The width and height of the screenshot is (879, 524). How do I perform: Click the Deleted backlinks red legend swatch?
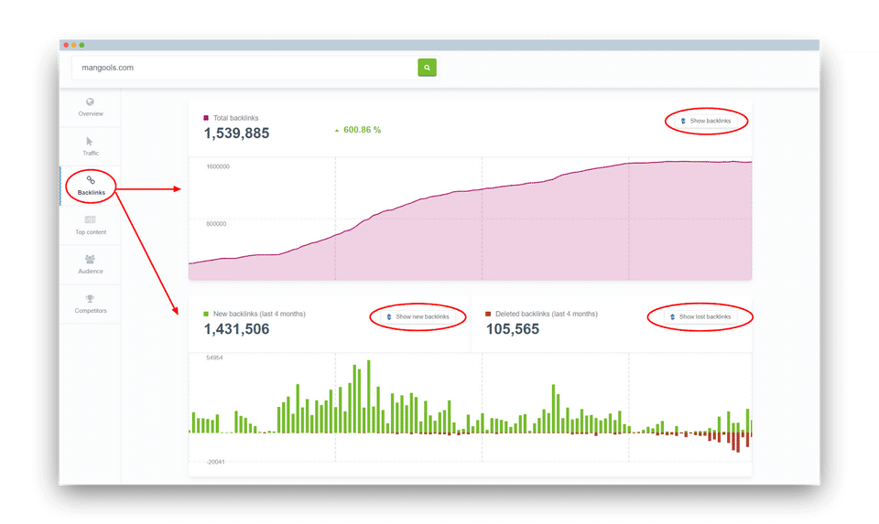tap(488, 314)
